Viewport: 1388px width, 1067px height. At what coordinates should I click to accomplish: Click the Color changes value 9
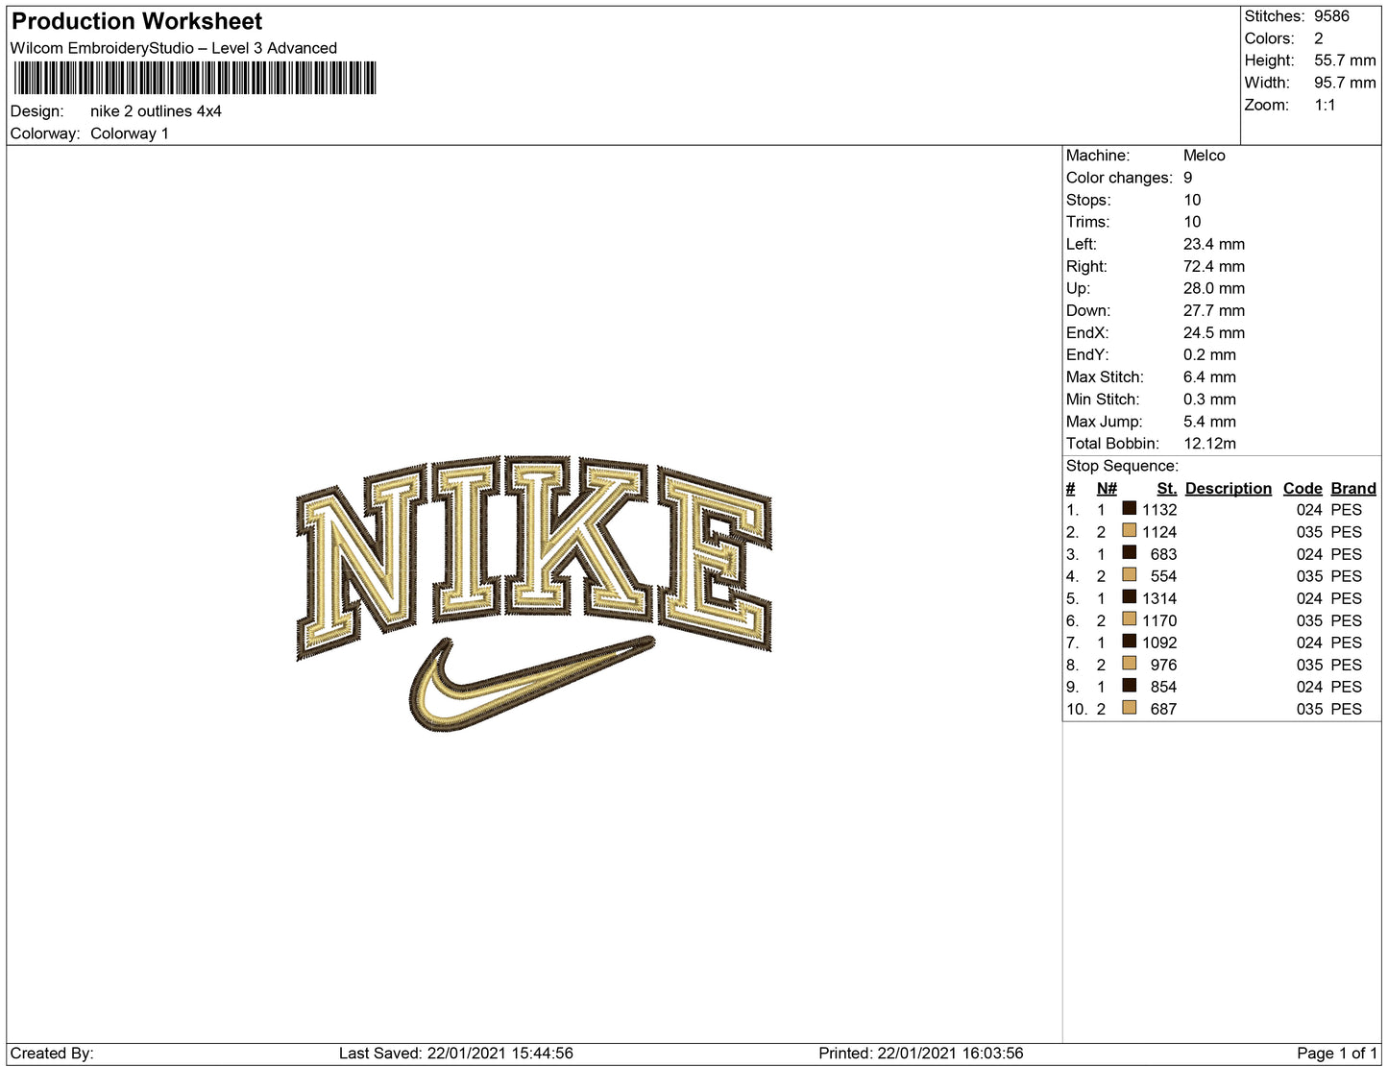tap(1188, 178)
